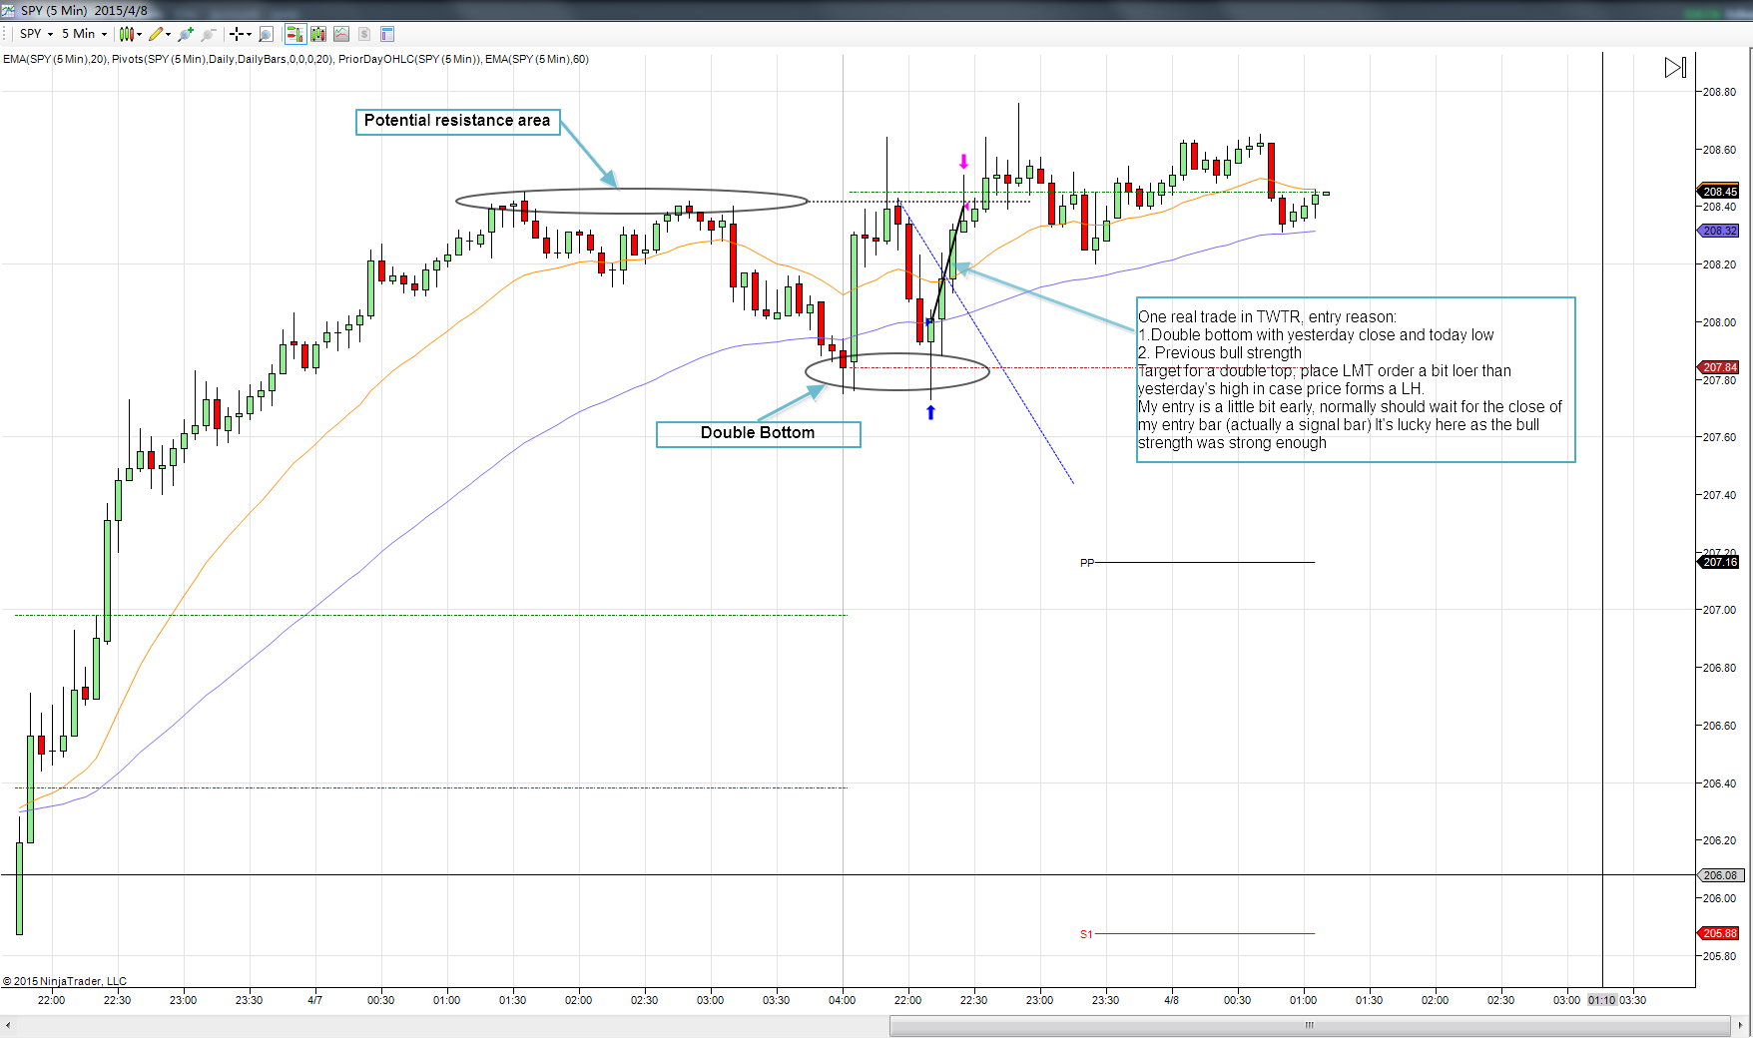Select the 'Double Bottom' text label

pyautogui.click(x=758, y=433)
